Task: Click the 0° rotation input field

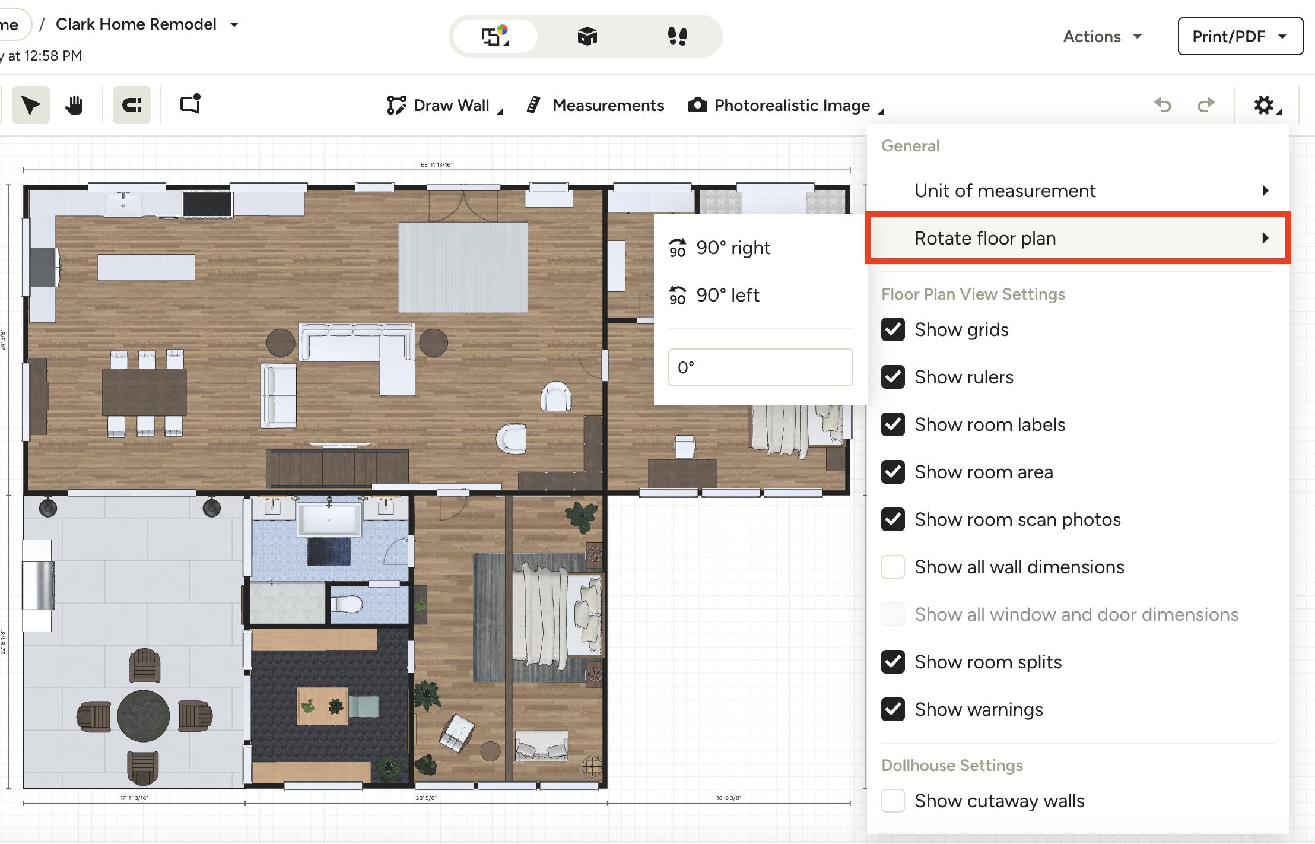Action: click(760, 367)
